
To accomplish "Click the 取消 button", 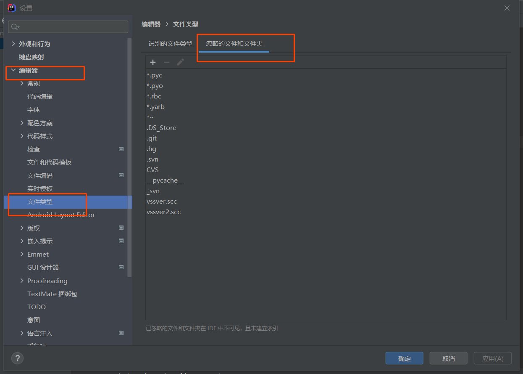I will click(448, 358).
